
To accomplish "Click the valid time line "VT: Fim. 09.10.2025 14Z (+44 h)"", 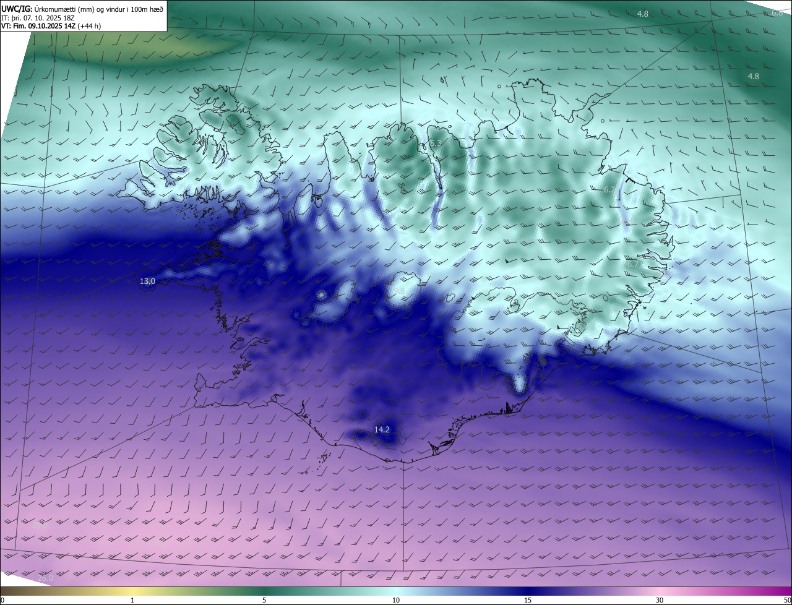I will 51,26.
